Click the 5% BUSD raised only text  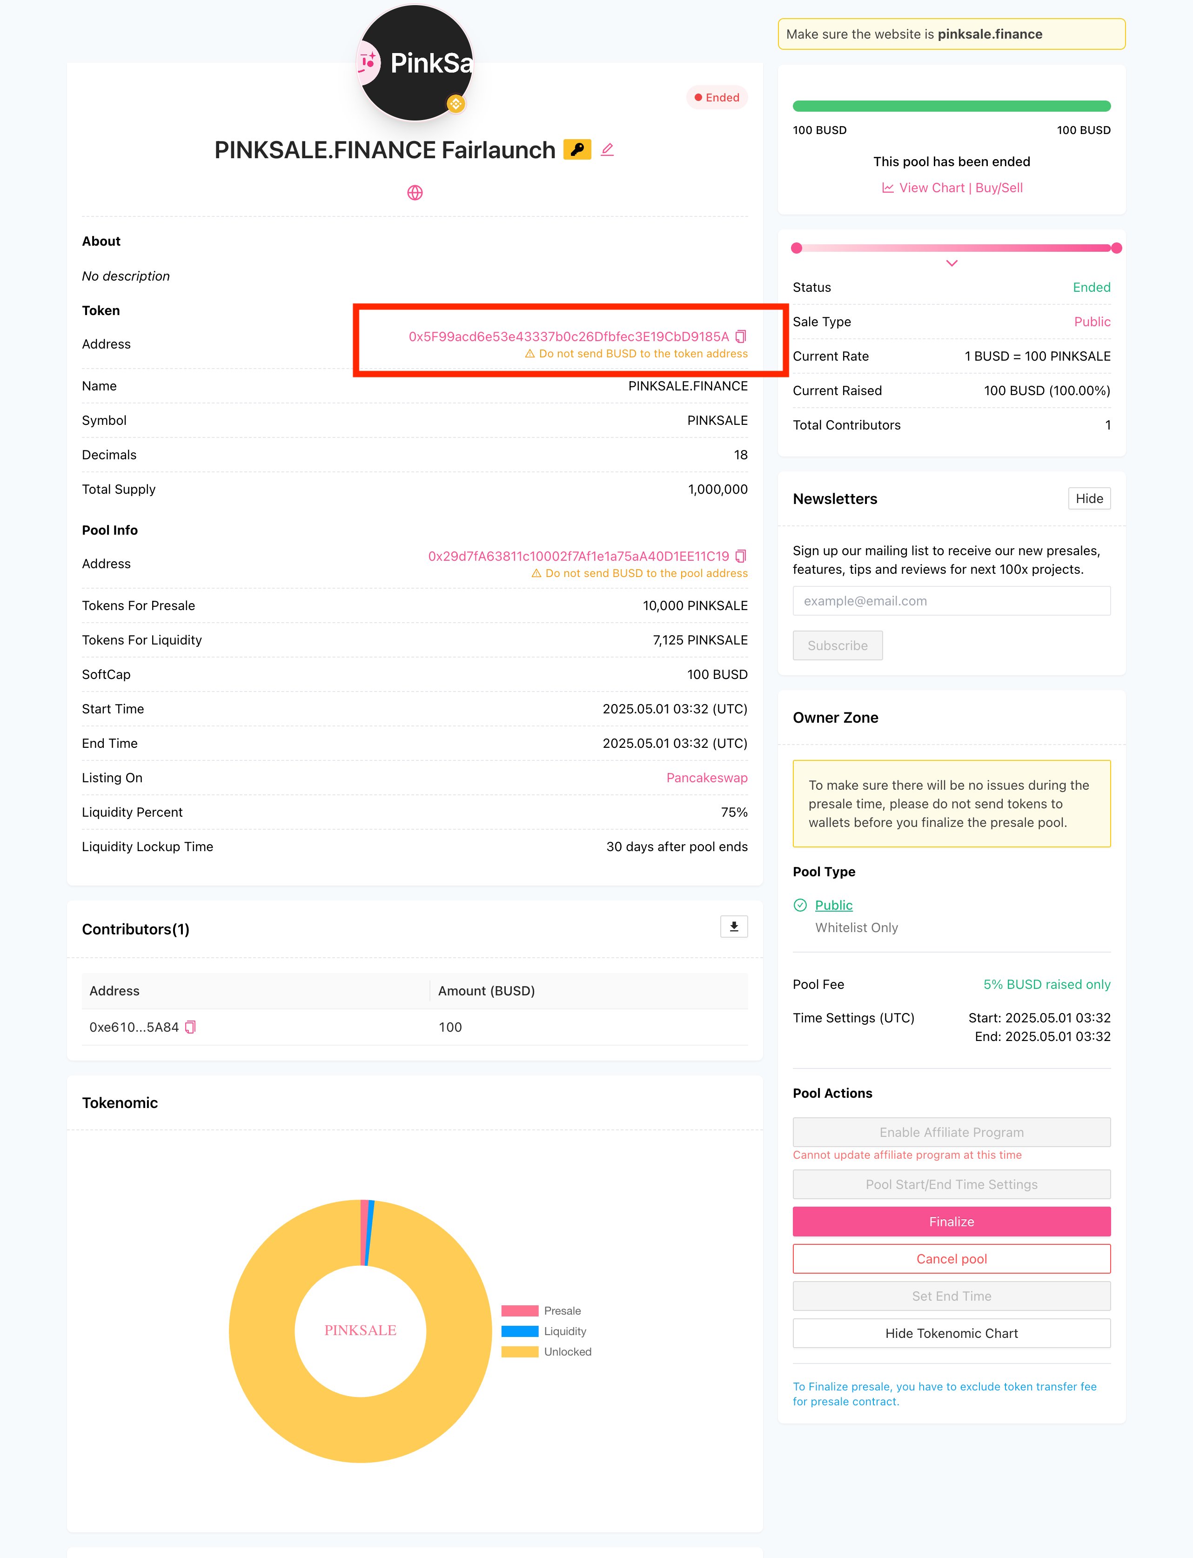tap(1047, 985)
